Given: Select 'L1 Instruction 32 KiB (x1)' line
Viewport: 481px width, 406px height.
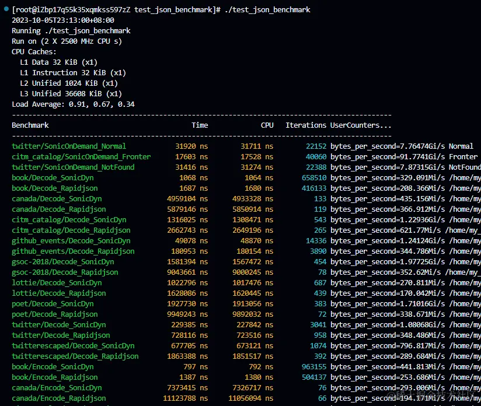Looking at the screenshot, I should 73,73.
